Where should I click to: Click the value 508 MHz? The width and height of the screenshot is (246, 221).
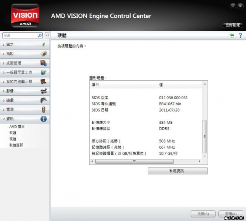point(167,141)
